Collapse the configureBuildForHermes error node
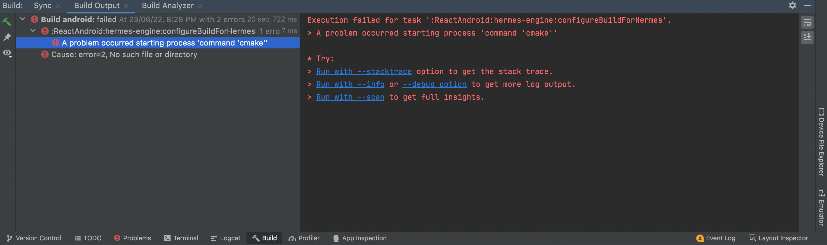Image resolution: width=827 pixels, height=245 pixels. click(x=33, y=31)
